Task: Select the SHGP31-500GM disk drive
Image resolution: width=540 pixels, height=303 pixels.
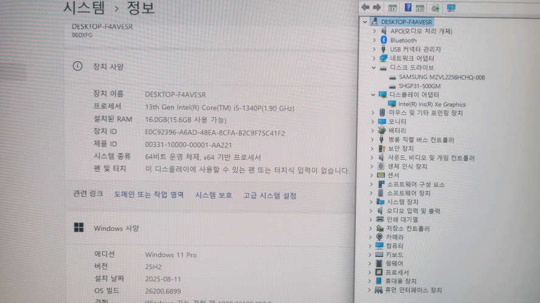Action: [420, 86]
